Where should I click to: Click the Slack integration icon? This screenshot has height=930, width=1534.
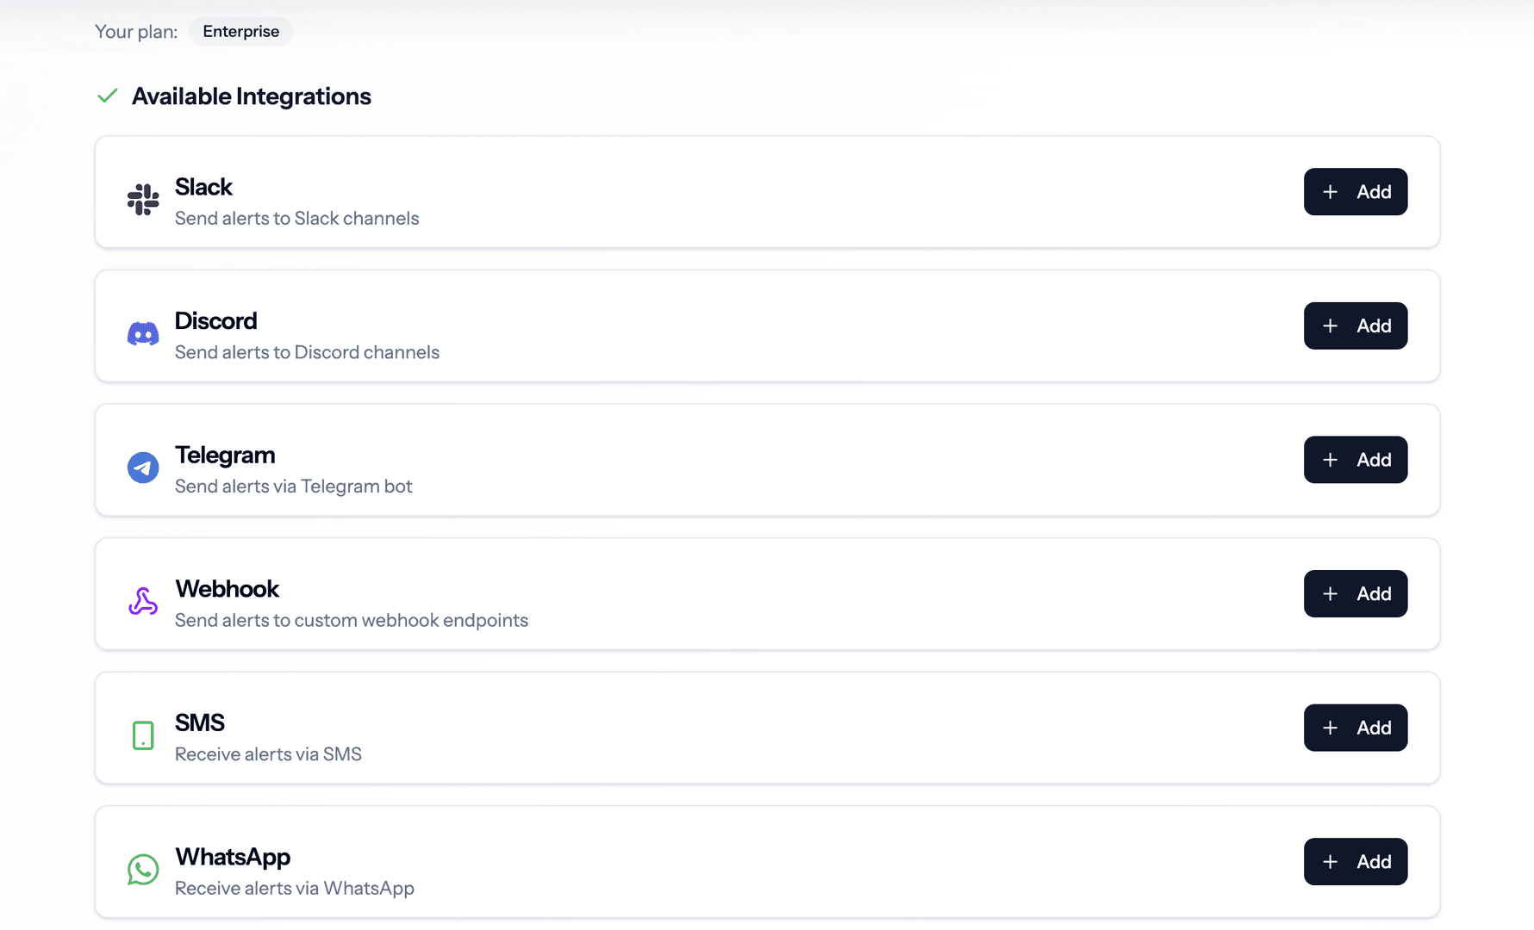tap(142, 199)
